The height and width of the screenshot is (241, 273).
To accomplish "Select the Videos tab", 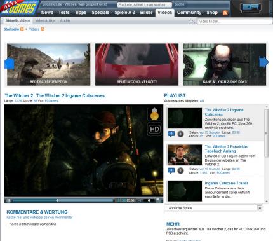I will (164, 13).
